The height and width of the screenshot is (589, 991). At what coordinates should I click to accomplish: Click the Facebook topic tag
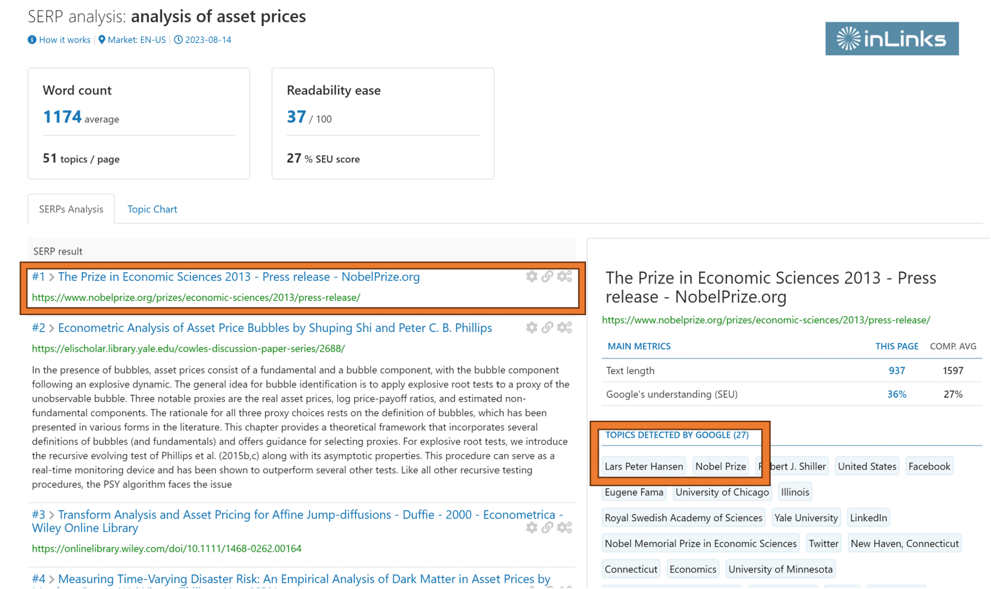pos(929,466)
